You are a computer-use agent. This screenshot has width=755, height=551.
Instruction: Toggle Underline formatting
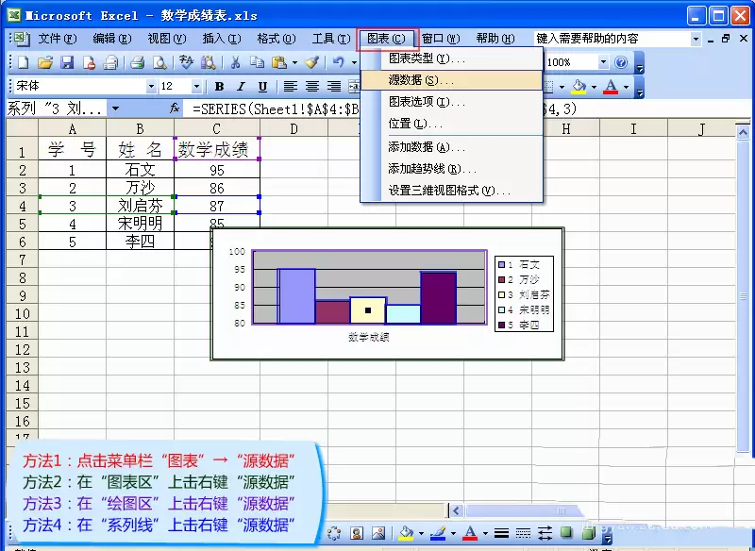click(x=262, y=87)
